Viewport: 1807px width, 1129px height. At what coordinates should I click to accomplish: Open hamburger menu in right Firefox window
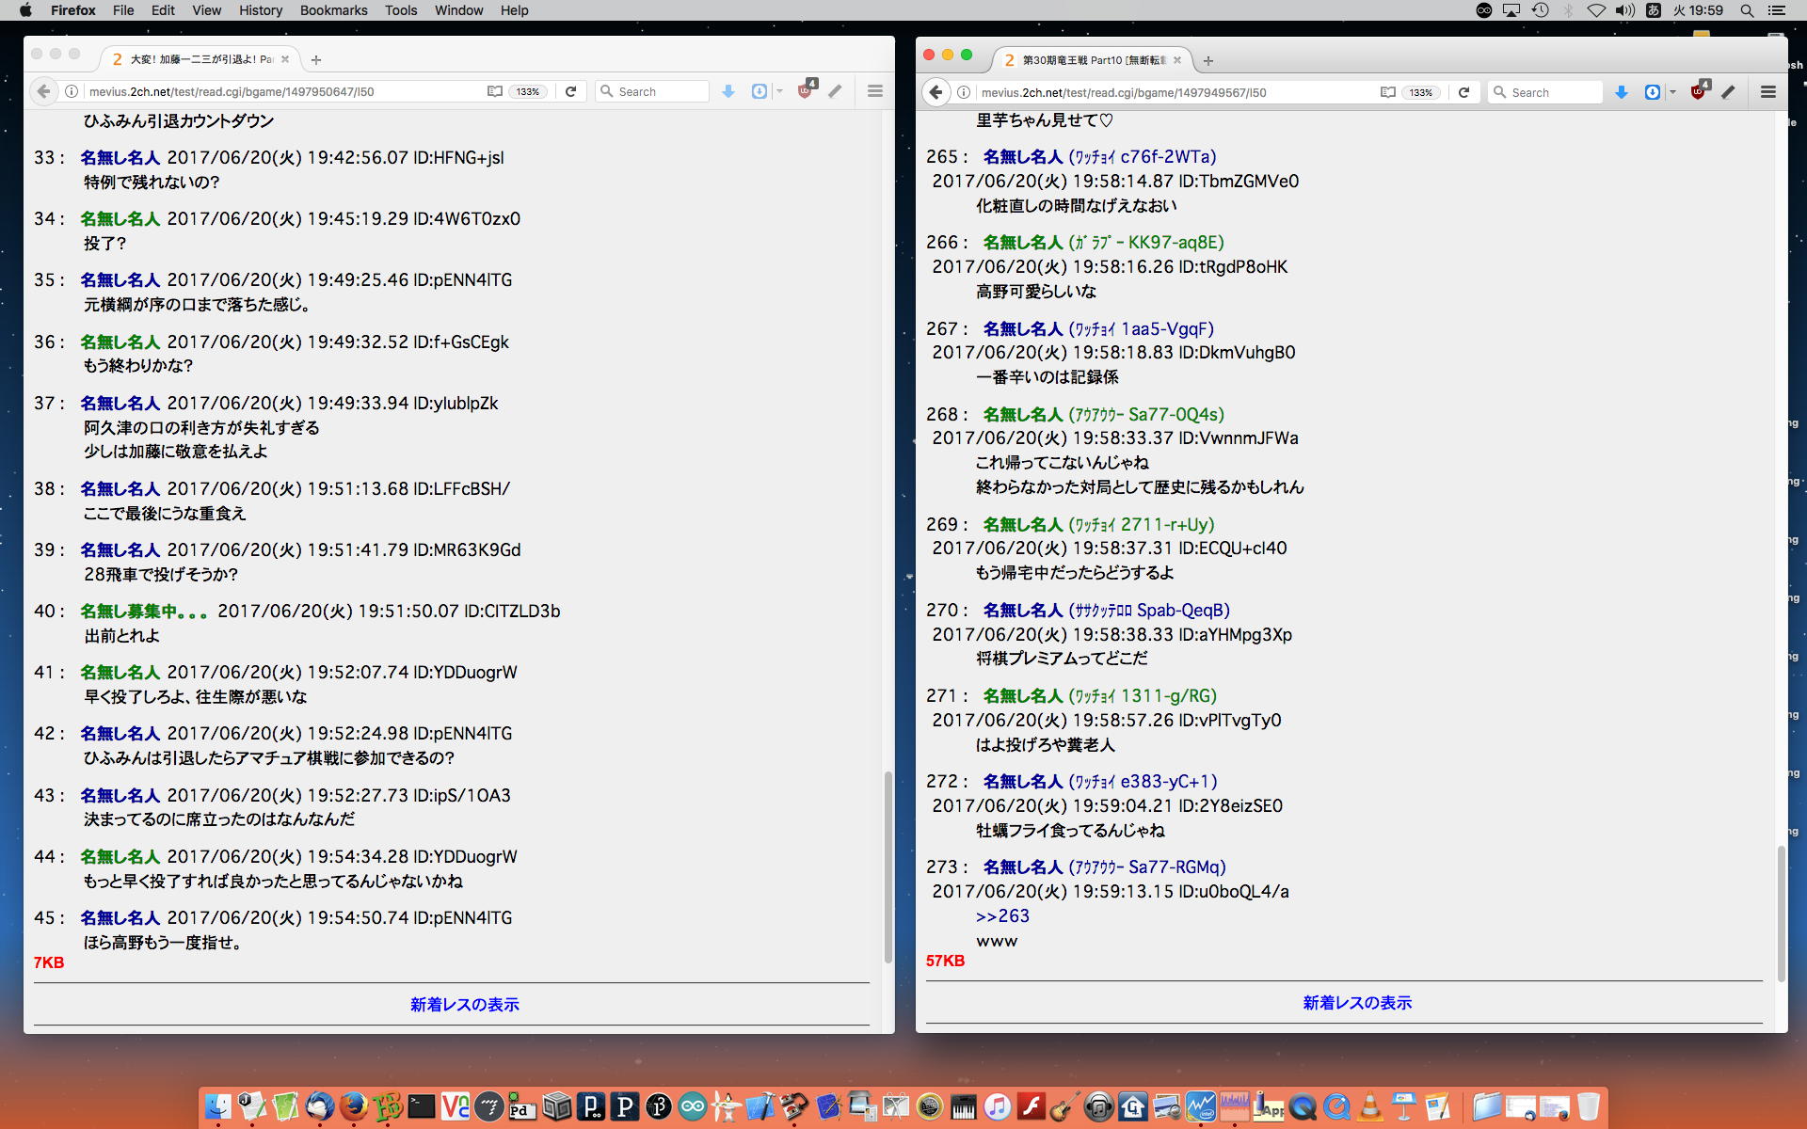[x=1767, y=92]
